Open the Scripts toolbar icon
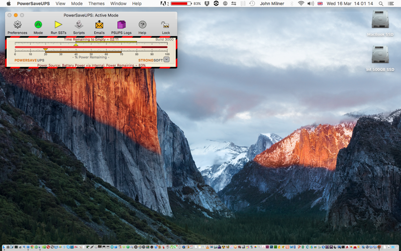The height and width of the screenshot is (251, 401). 79,25
